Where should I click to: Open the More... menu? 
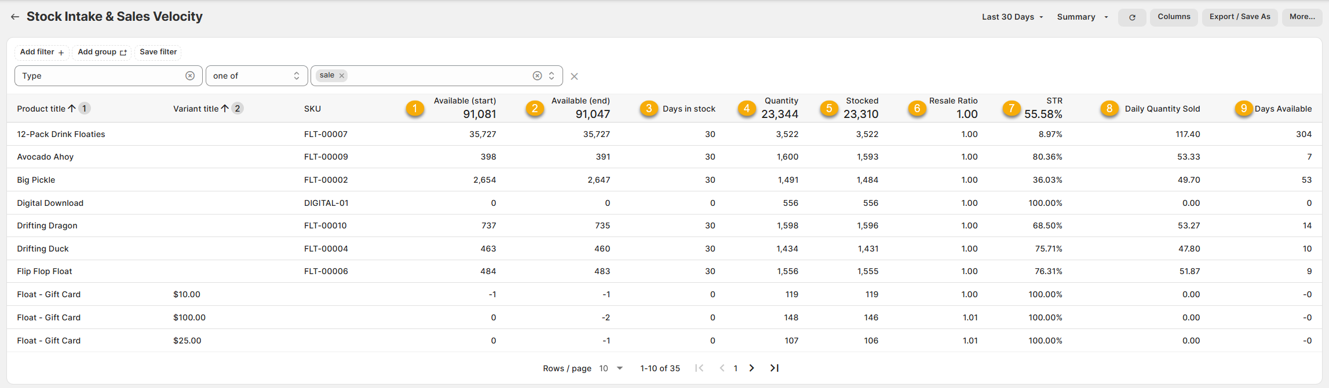(1302, 17)
